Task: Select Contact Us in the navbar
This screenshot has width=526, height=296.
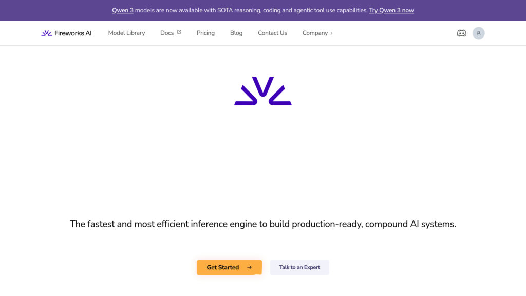Action: [272, 33]
